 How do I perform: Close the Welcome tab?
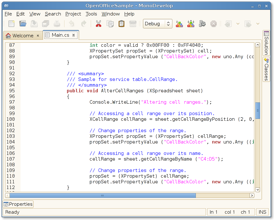tap(38, 36)
